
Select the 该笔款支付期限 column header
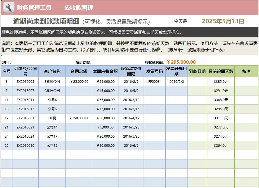click(131, 71)
